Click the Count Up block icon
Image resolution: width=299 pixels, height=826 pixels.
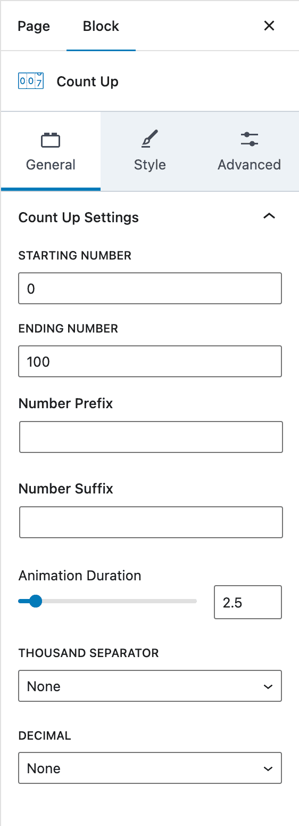coord(31,82)
